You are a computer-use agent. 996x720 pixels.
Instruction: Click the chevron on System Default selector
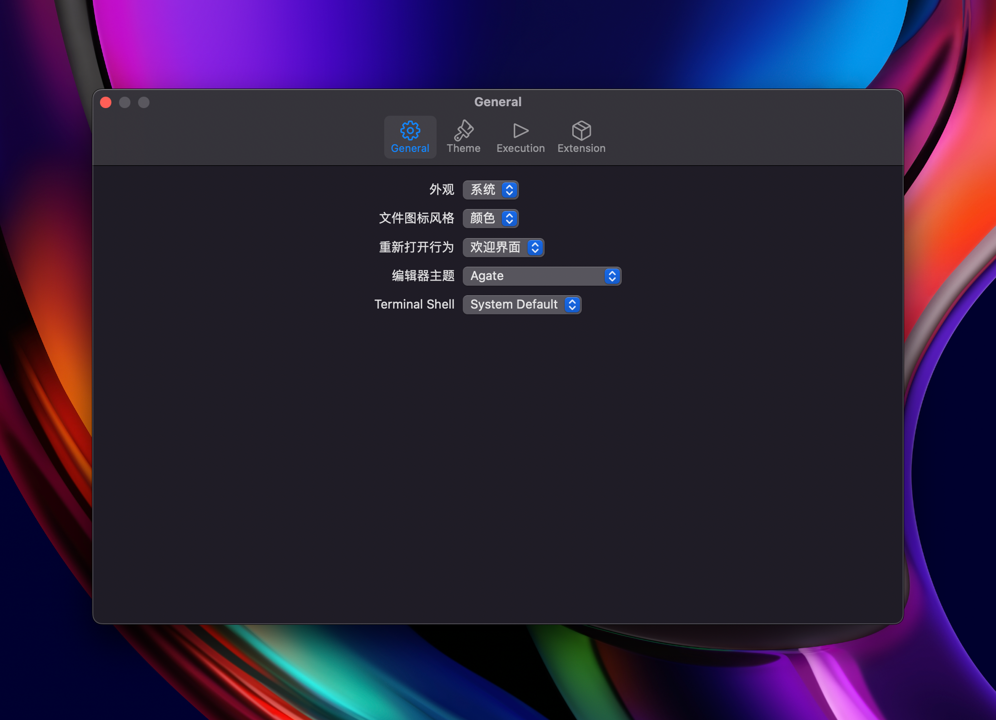point(572,305)
